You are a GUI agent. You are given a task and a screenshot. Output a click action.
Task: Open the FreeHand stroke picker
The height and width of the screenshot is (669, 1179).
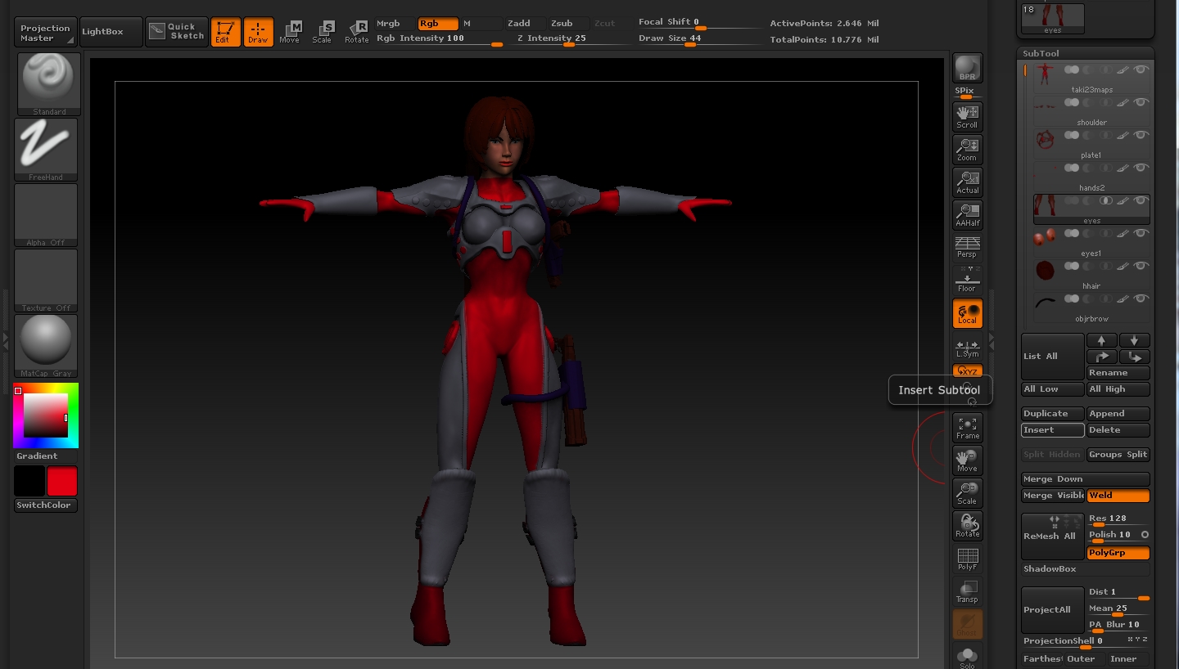pyautogui.click(x=46, y=149)
